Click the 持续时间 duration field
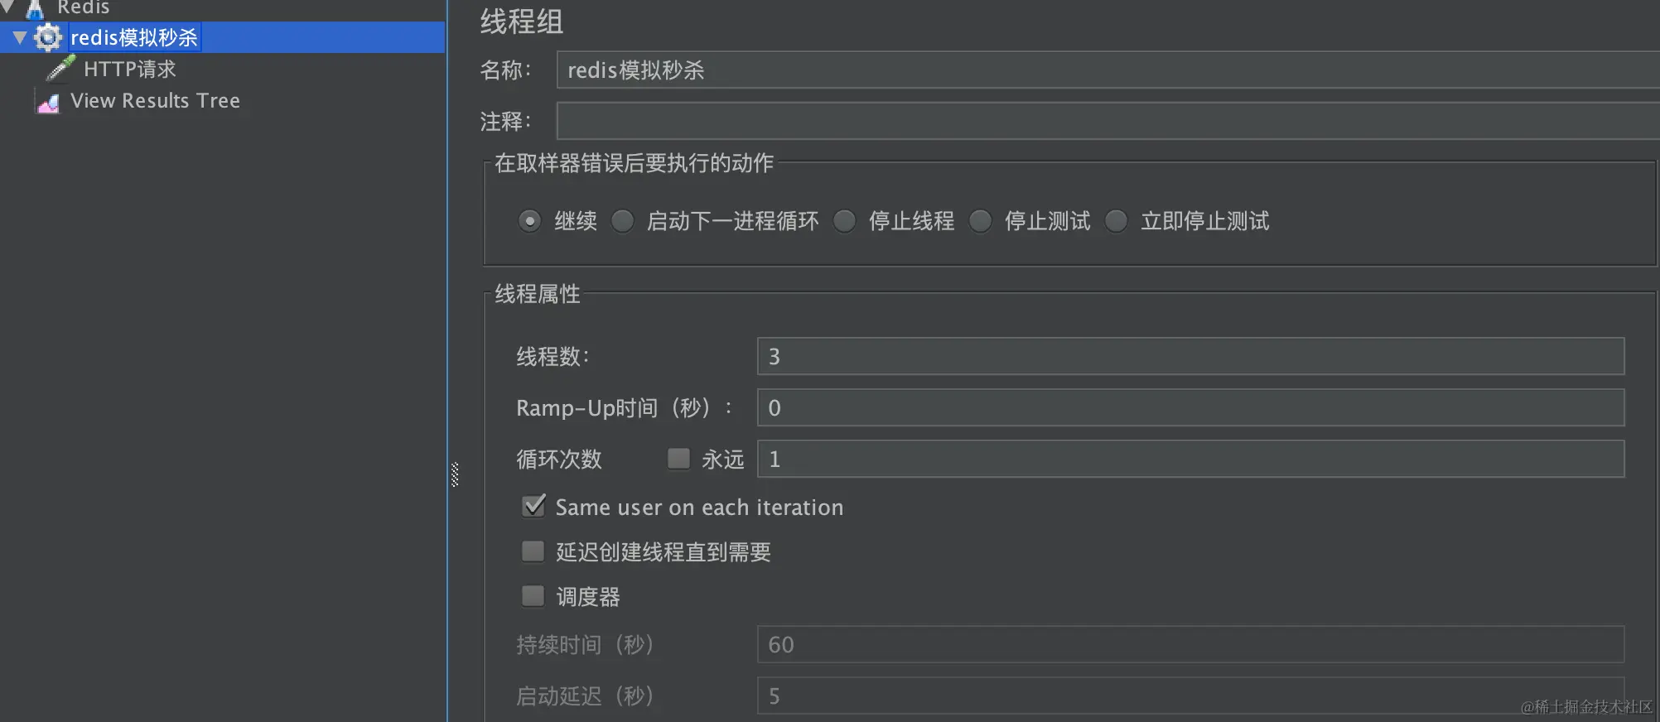 (x=1190, y=644)
